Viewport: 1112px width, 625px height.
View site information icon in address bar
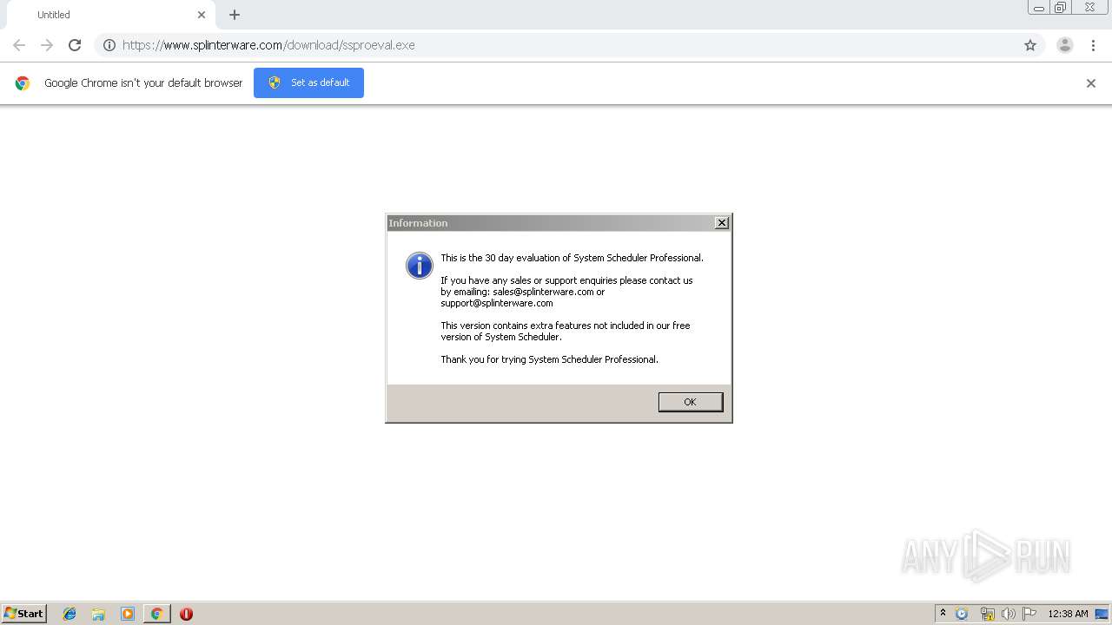109,45
